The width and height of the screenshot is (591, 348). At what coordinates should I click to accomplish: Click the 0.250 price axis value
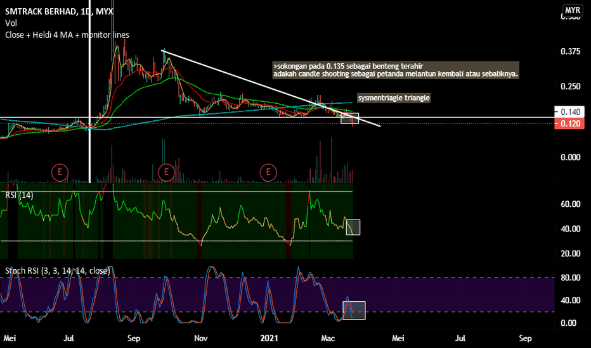(570, 87)
